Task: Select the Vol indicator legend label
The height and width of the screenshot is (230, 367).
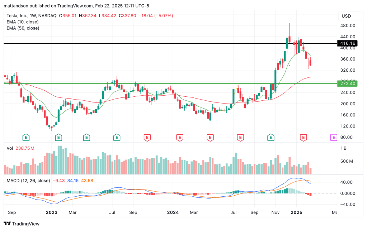Action: (10, 148)
